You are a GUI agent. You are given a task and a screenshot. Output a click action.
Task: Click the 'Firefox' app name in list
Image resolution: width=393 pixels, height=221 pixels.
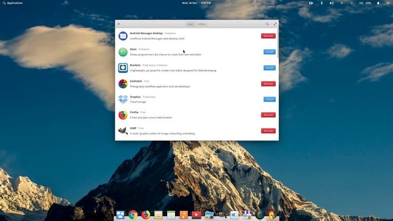pos(134,112)
